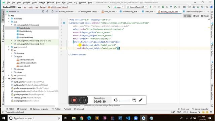215x121 pixels.
Task: Click the webcam icon in the recorder bar
Action: 134,100
